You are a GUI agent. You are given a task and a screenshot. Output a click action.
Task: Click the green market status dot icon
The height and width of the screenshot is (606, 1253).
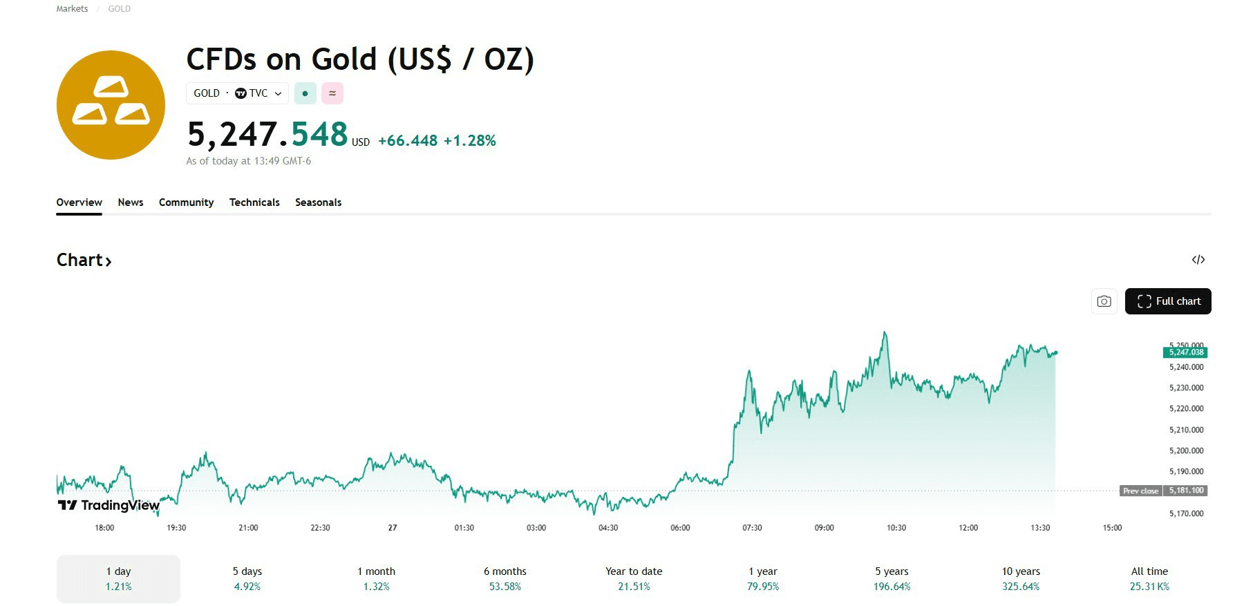(305, 93)
